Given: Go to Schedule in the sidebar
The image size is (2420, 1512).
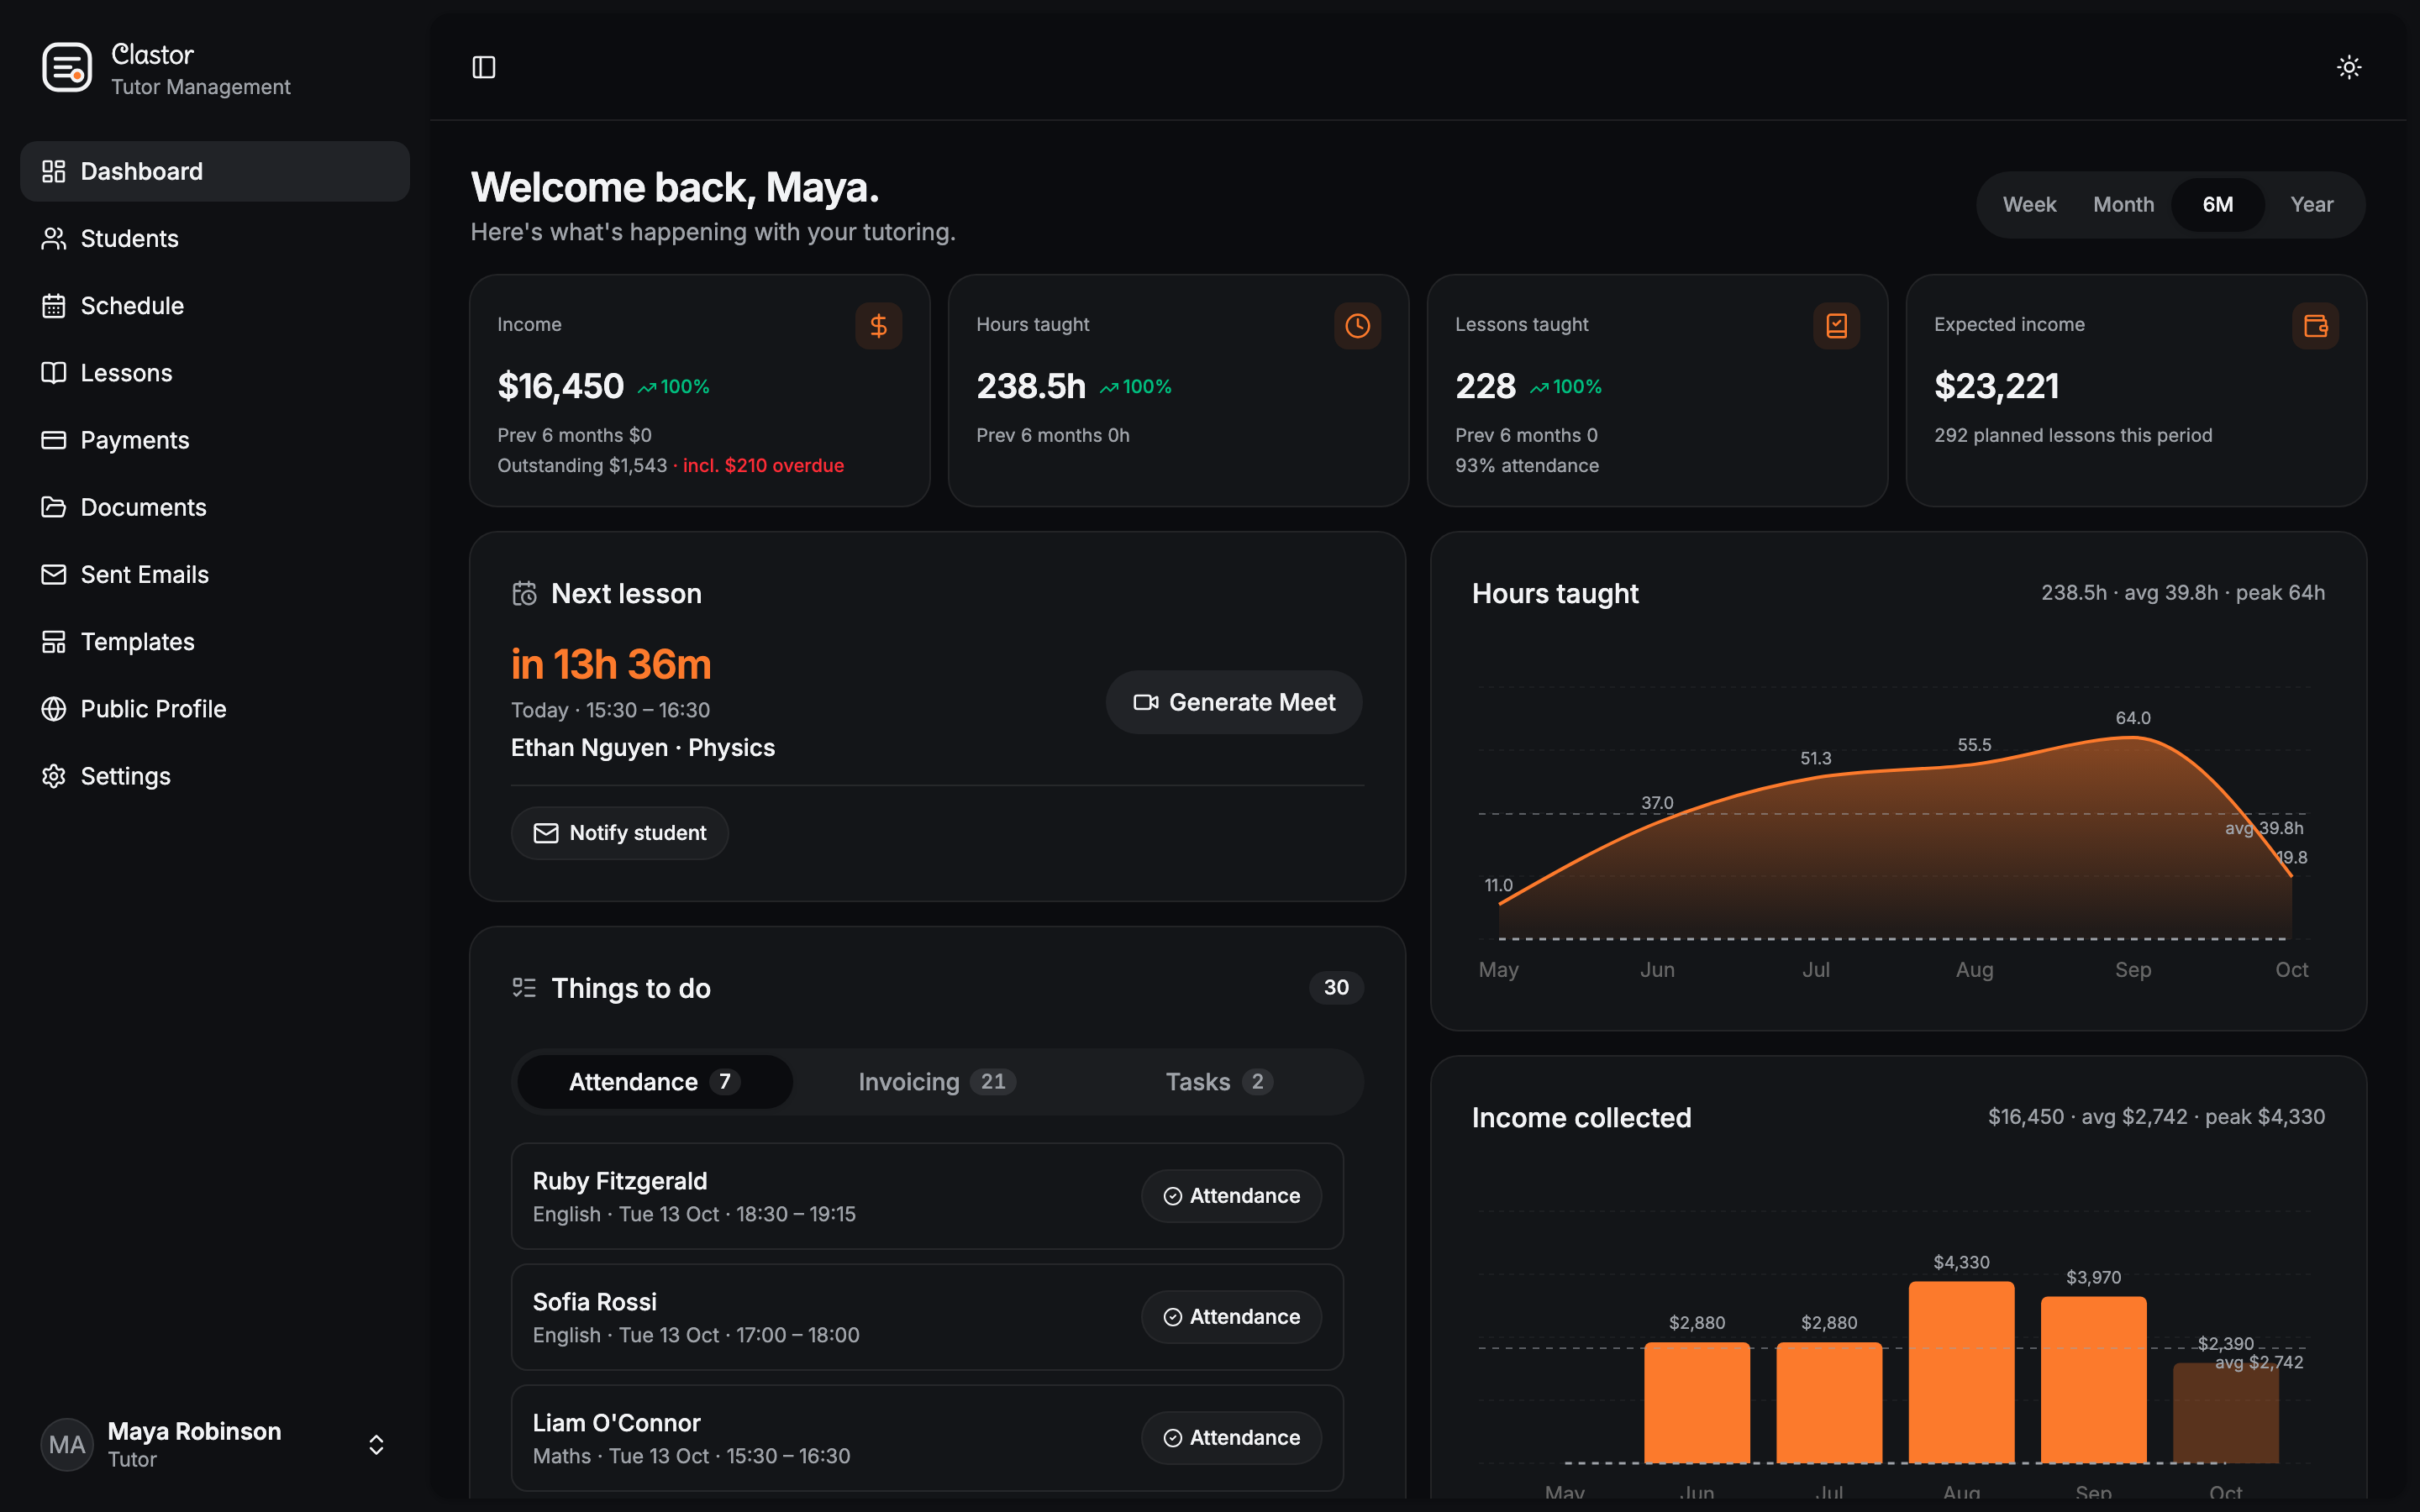Looking at the screenshot, I should pos(215,305).
